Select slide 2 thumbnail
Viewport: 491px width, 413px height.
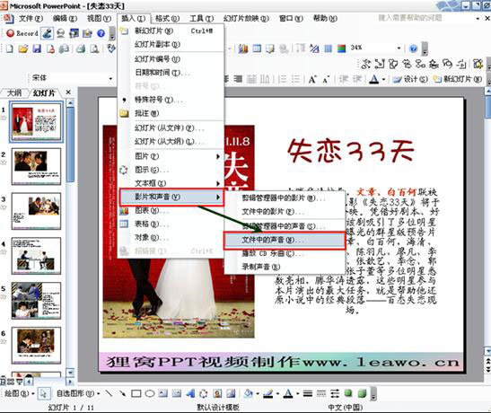[x=36, y=166]
